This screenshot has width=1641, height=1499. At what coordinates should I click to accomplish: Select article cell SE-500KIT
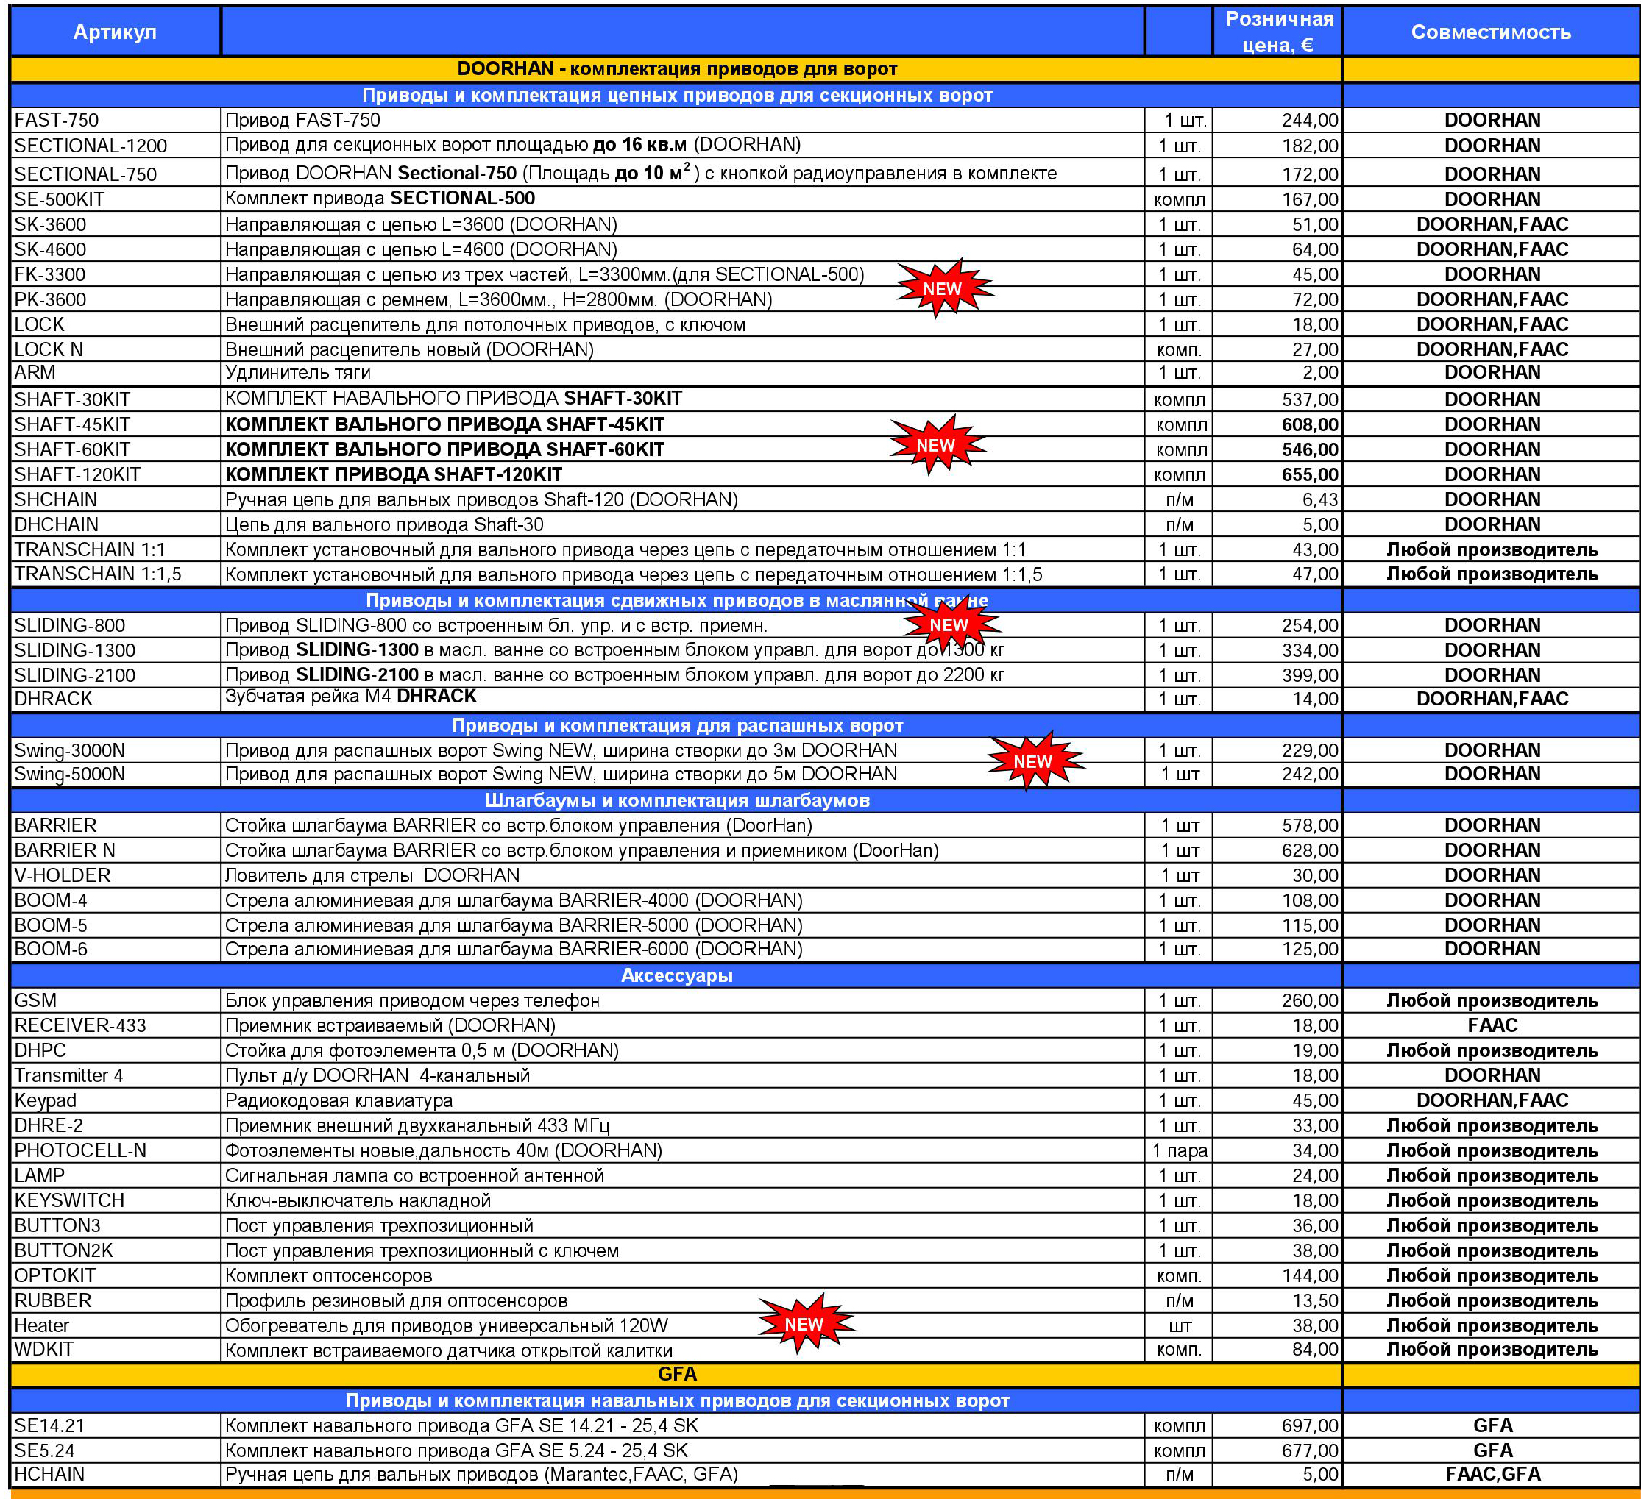[x=115, y=199]
